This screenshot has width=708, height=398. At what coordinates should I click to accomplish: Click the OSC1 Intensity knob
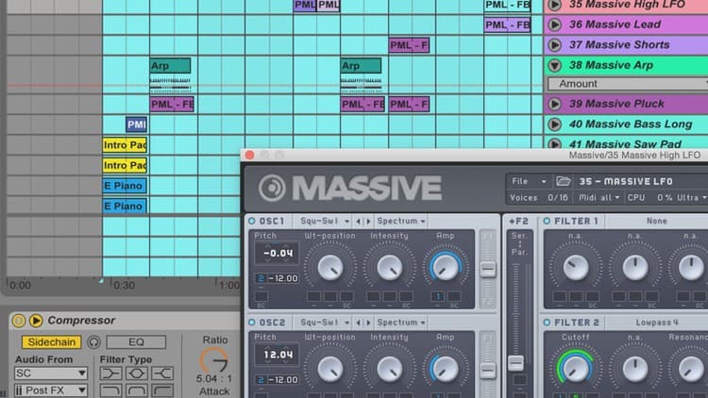click(389, 268)
